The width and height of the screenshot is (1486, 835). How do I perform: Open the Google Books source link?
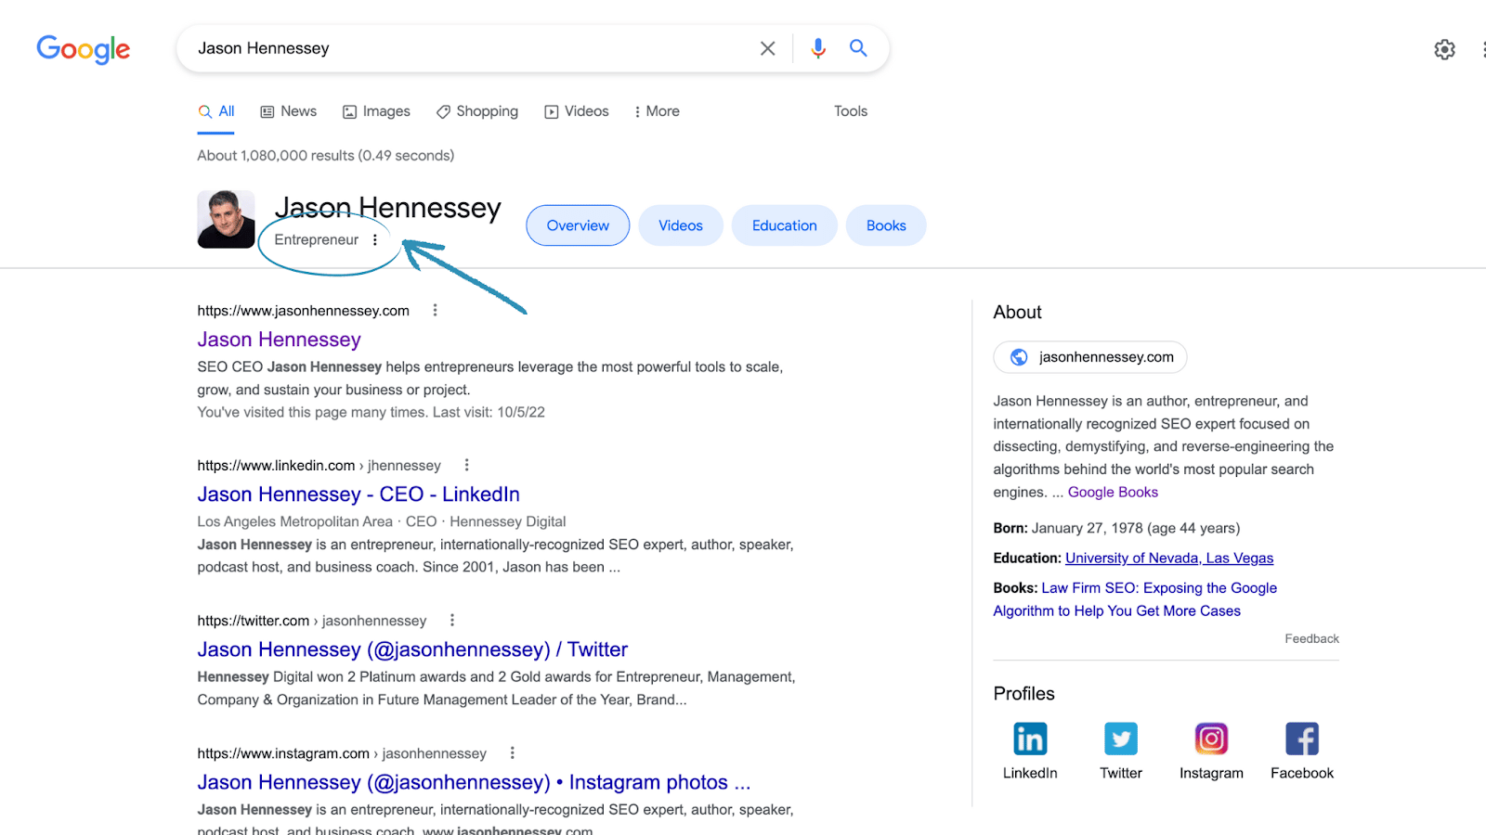1113,492
